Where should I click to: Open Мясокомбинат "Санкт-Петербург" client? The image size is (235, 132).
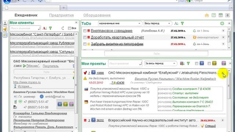pyautogui.click(x=42, y=34)
